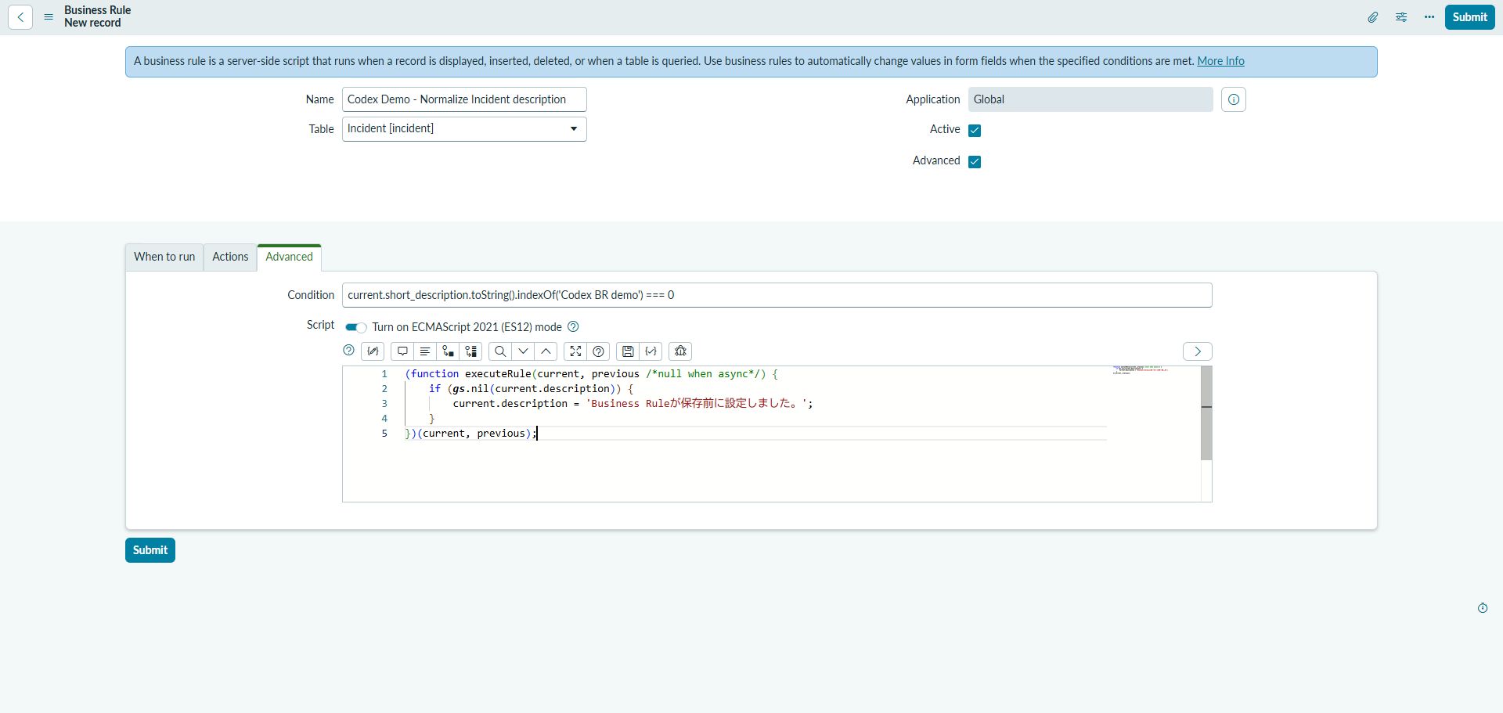Viewport: 1503px width, 713px height.
Task: Click the syntax check braces icon
Action: pos(651,351)
